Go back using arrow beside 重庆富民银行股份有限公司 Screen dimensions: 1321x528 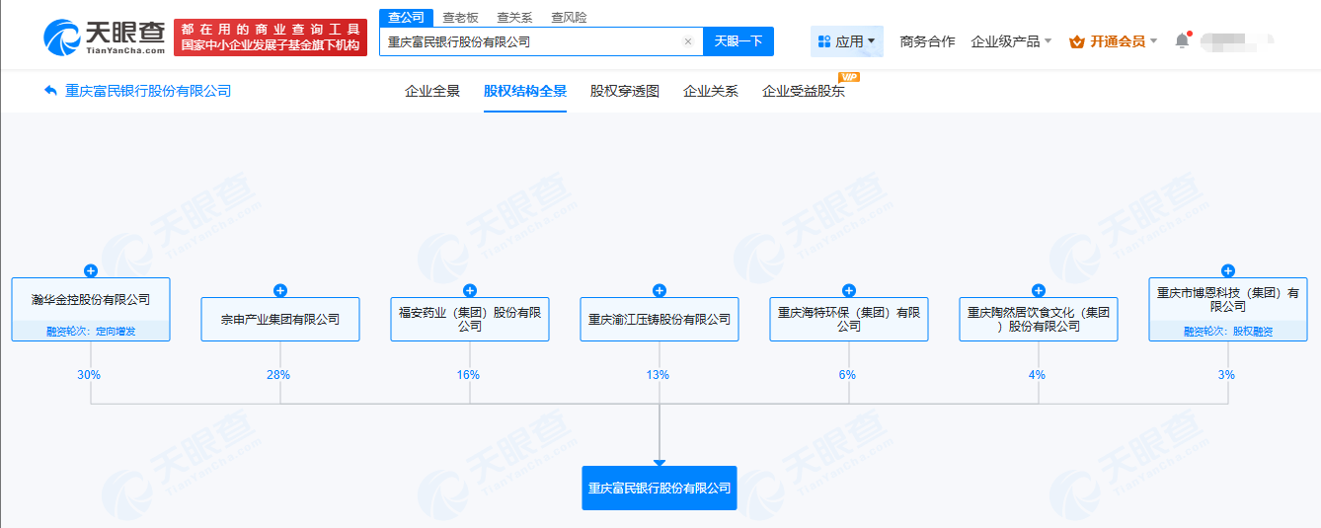(50, 91)
